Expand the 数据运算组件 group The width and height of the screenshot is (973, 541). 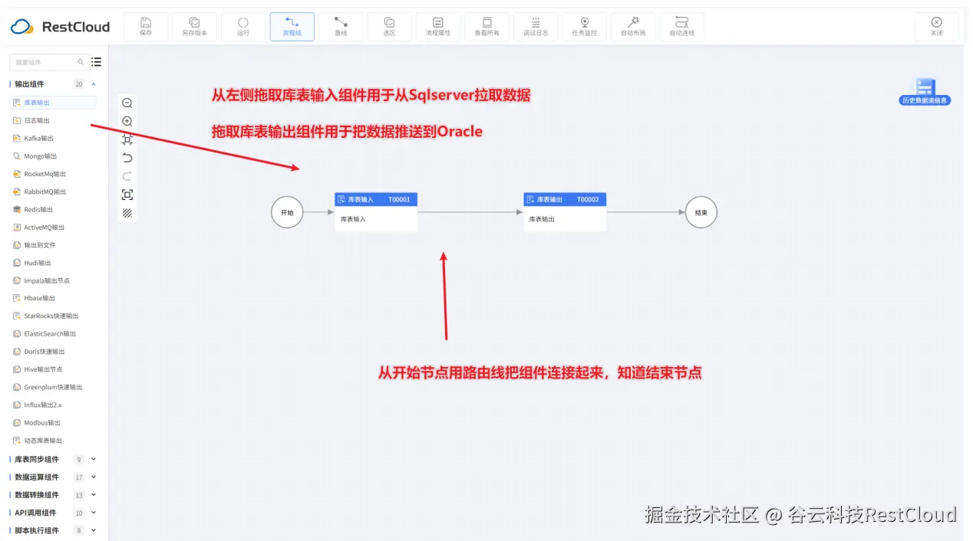click(x=94, y=477)
